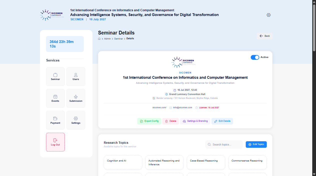Viewport: 316px width, 176px height.
Task: Click the envelope icon beside info@sicomen.com
Action: tap(170, 108)
